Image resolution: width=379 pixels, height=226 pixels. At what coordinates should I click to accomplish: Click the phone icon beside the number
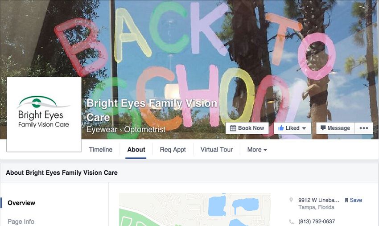[292, 222]
